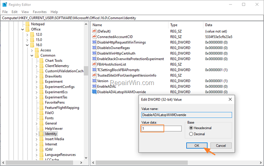
Task: Click the DisableIsOwnerRegex DWORD icon
Action: [x=94, y=48]
